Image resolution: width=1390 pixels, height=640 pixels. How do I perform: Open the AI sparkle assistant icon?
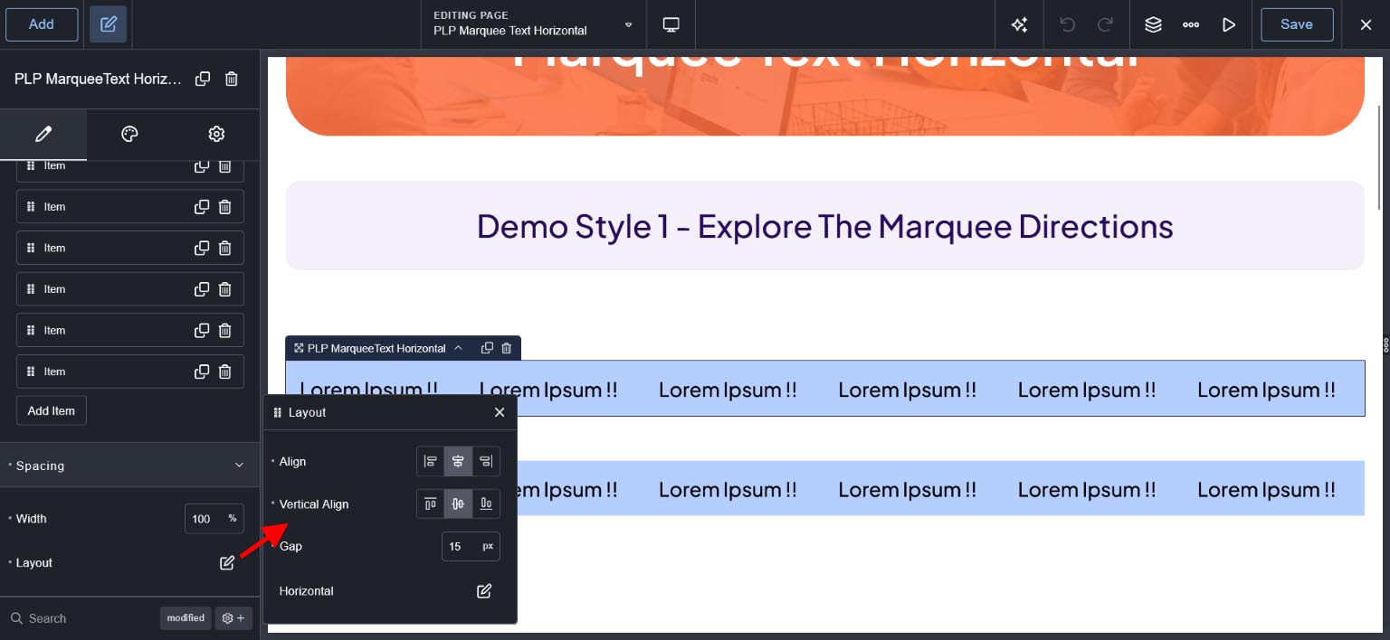(1020, 24)
